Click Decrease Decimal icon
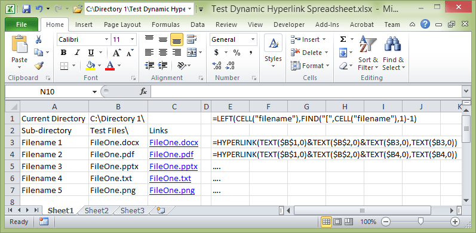Viewport: 476px width, 233px height. (231, 65)
